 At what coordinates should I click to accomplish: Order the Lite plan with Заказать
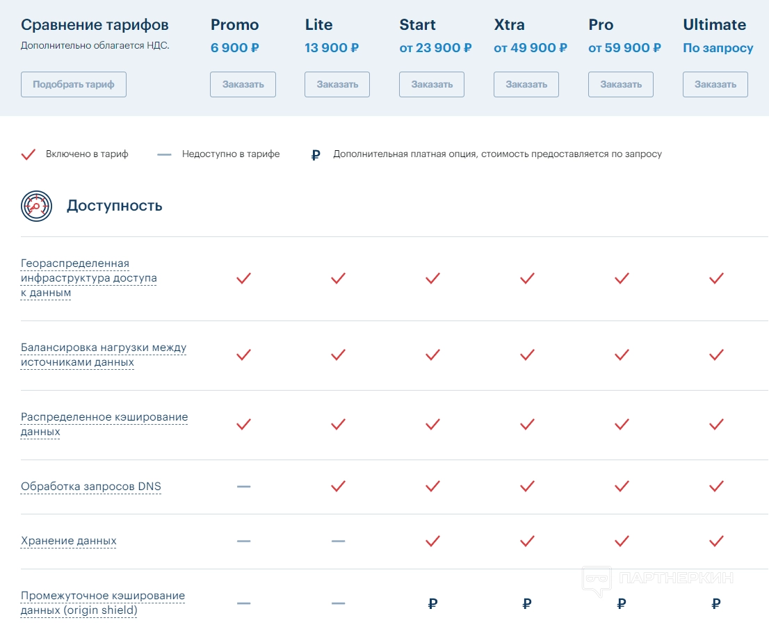[337, 84]
